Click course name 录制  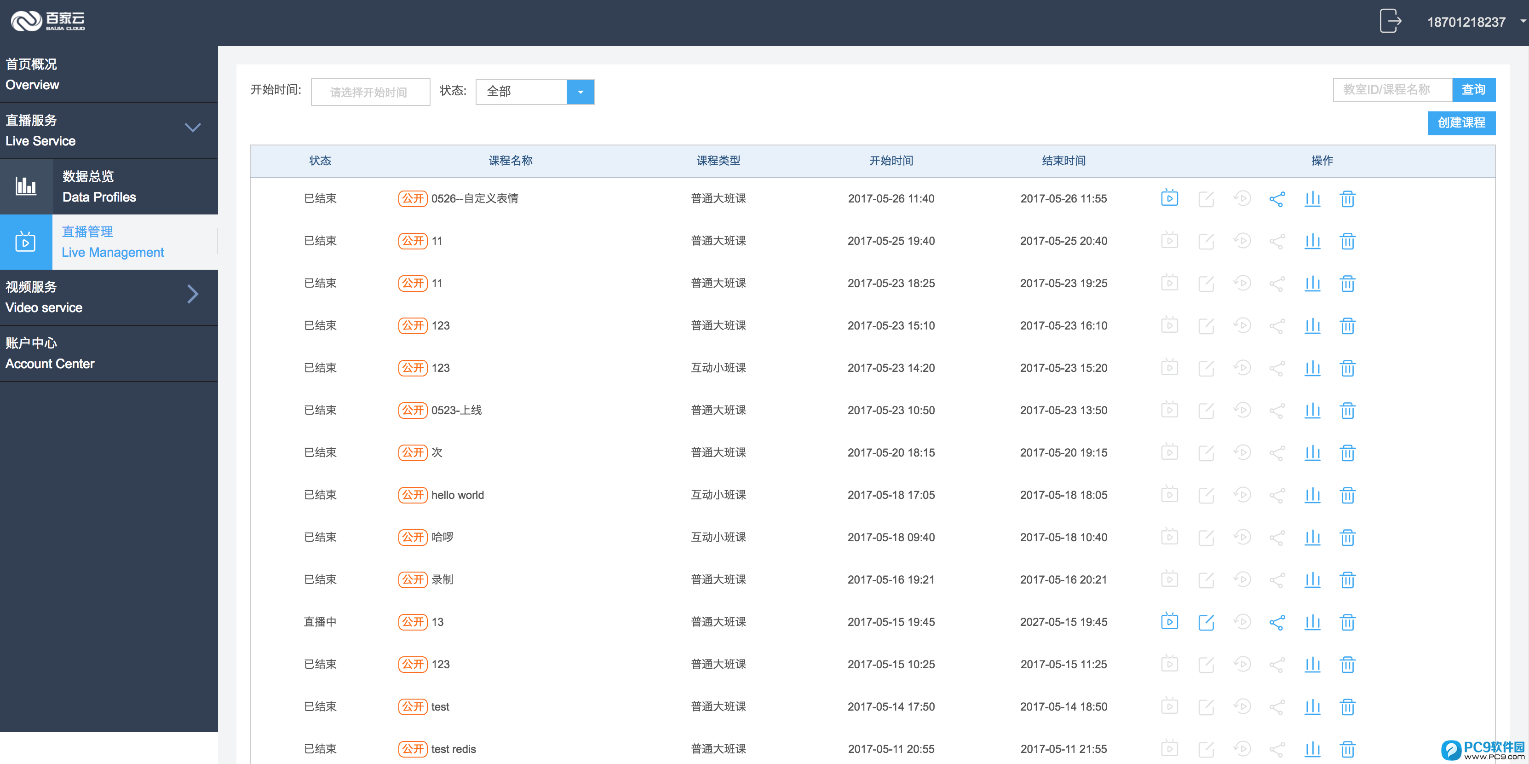[x=442, y=579]
